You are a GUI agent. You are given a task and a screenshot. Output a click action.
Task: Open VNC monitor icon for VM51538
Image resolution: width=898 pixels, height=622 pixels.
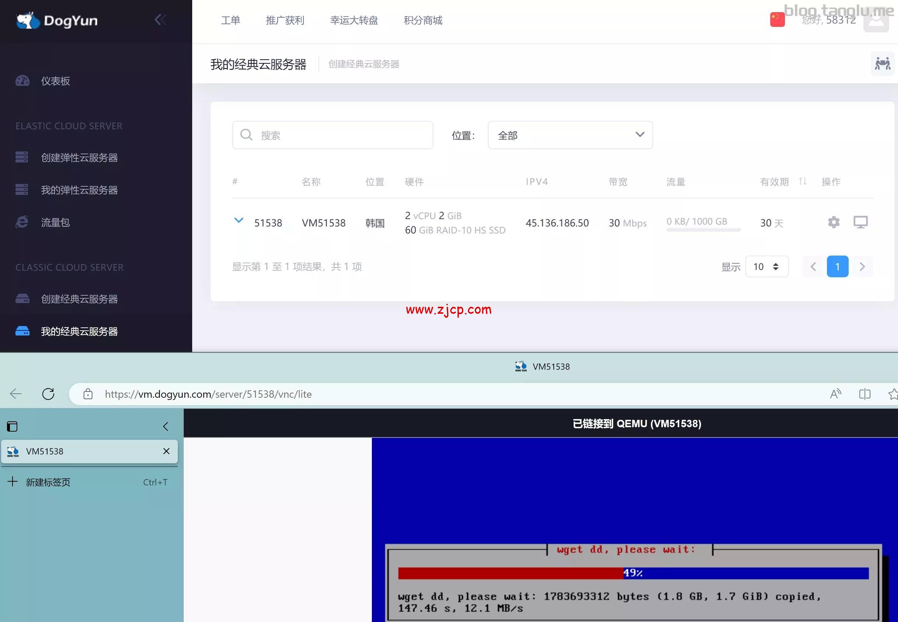click(x=860, y=222)
